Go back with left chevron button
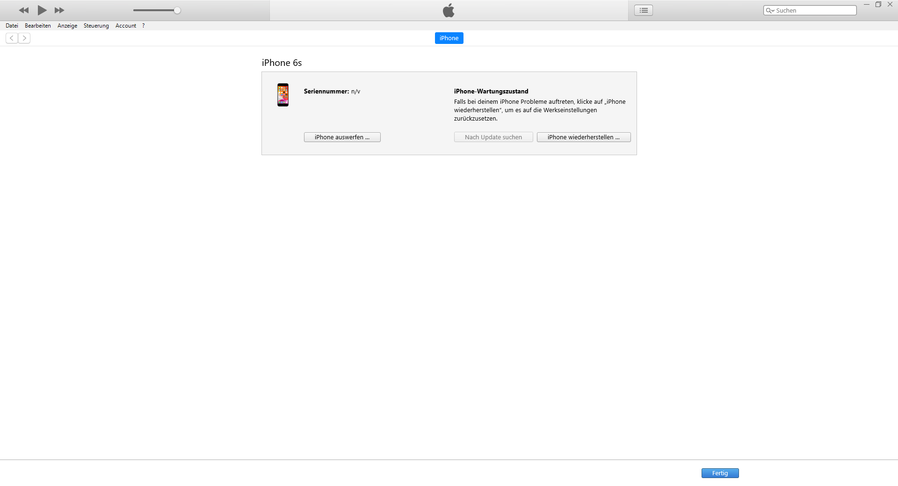Viewport: 898px width, 486px height. click(12, 38)
